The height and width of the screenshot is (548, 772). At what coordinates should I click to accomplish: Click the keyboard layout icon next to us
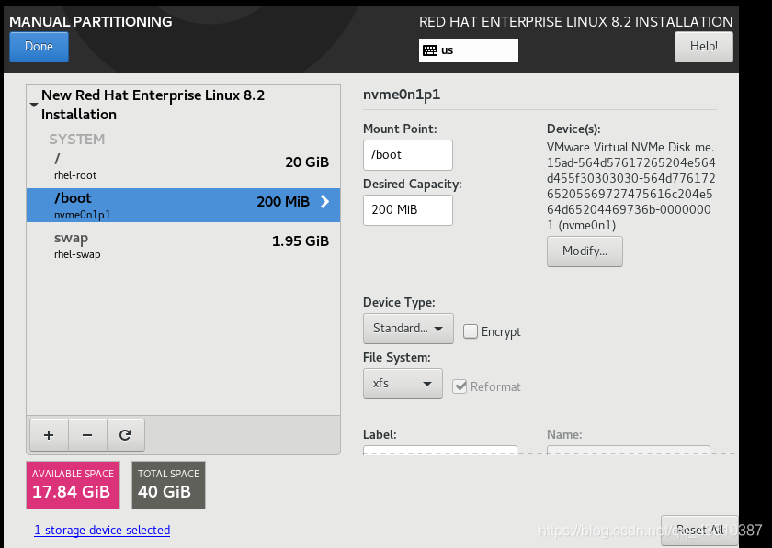point(430,50)
